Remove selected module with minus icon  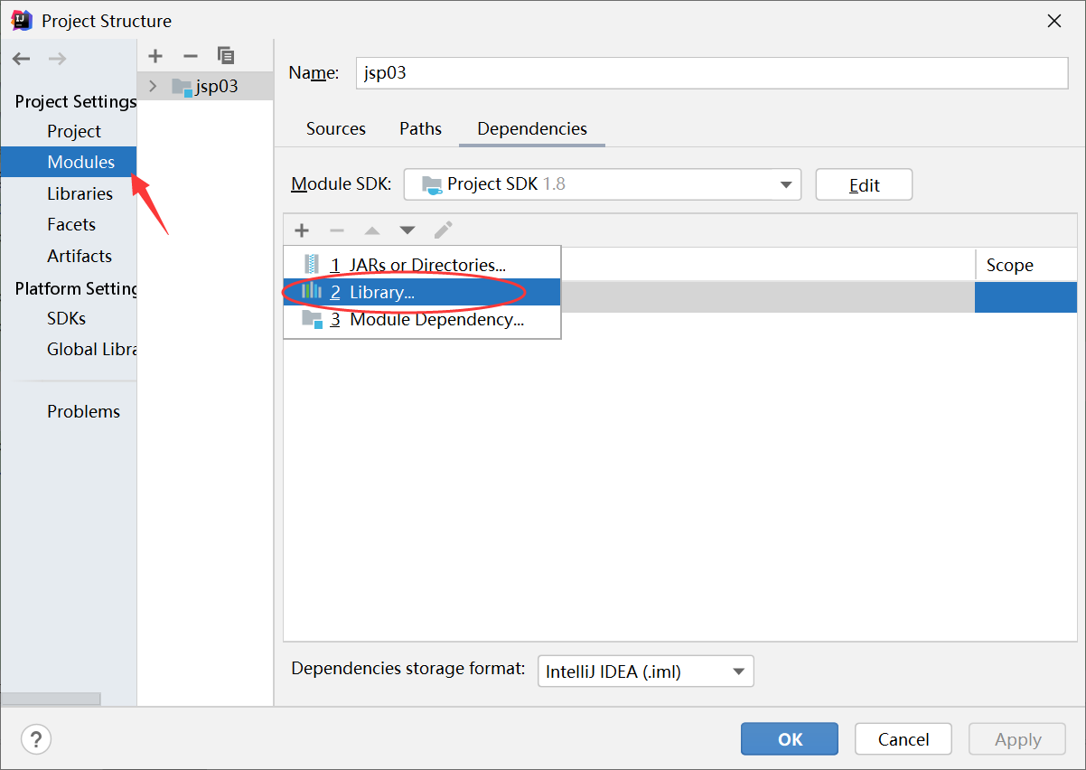[191, 56]
